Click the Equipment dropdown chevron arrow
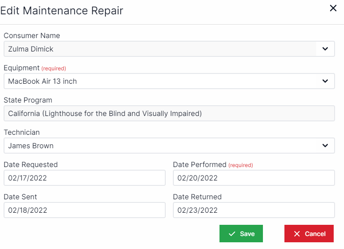Screen dimensions: 344x249 (325, 81)
